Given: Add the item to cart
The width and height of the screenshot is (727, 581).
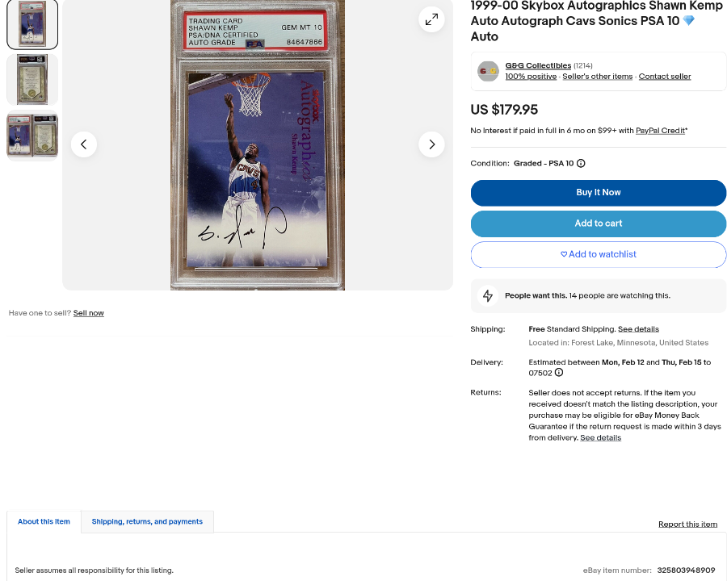Looking at the screenshot, I should (598, 224).
